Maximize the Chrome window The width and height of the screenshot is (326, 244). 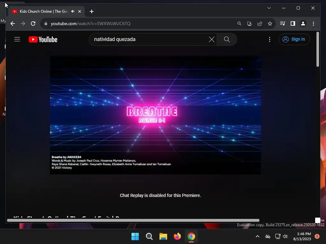pos(298,8)
